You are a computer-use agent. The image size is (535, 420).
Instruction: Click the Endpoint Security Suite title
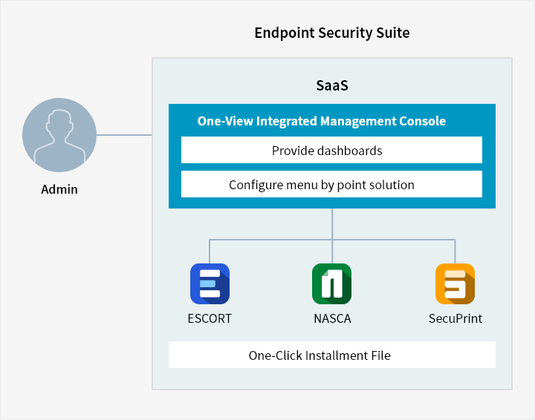coord(332,33)
